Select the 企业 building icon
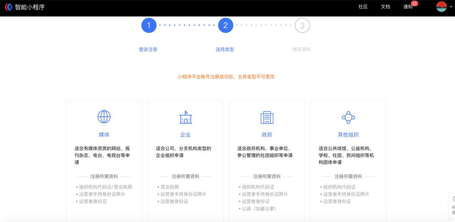This screenshot has height=222, width=455. [185, 117]
